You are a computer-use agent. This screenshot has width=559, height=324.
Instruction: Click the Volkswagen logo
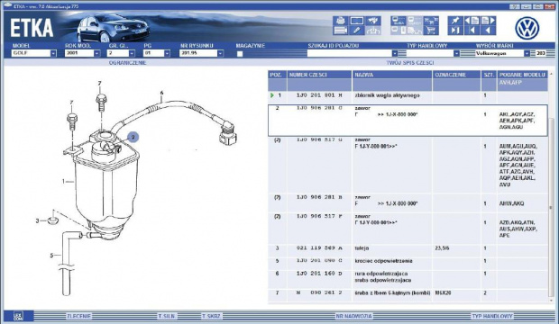tap(527, 28)
